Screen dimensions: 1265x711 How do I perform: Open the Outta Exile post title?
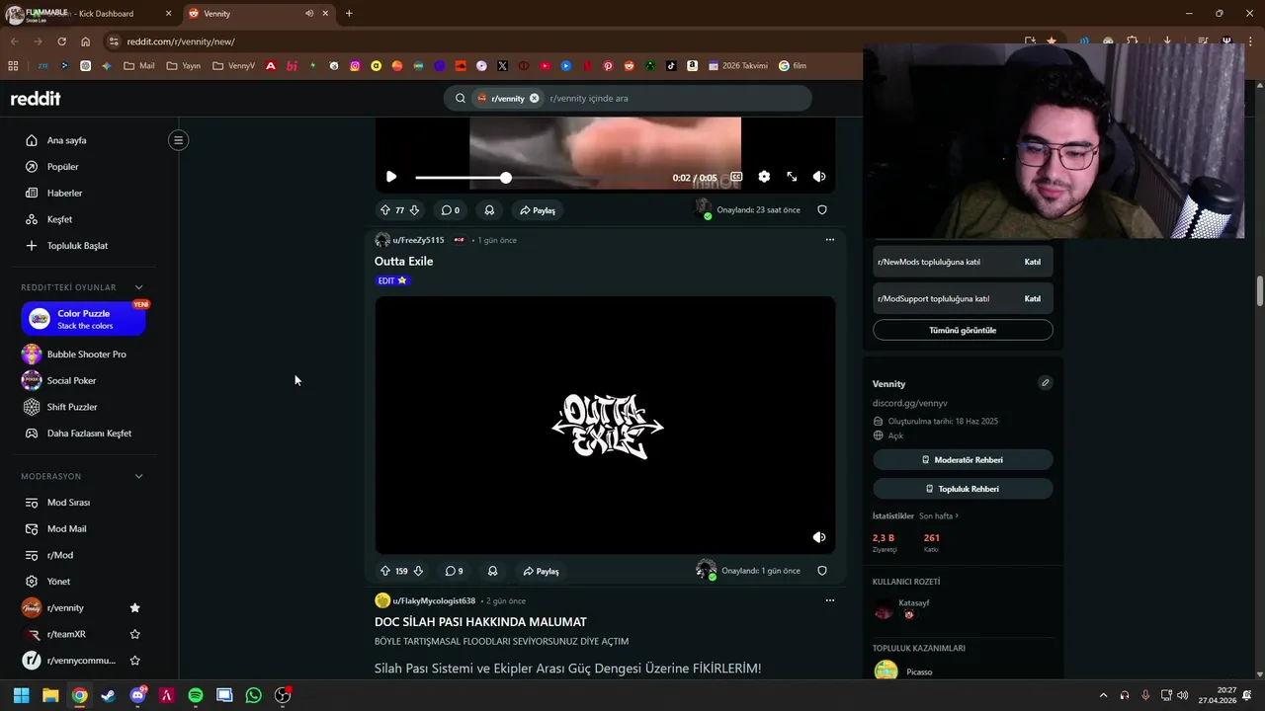coord(403,261)
